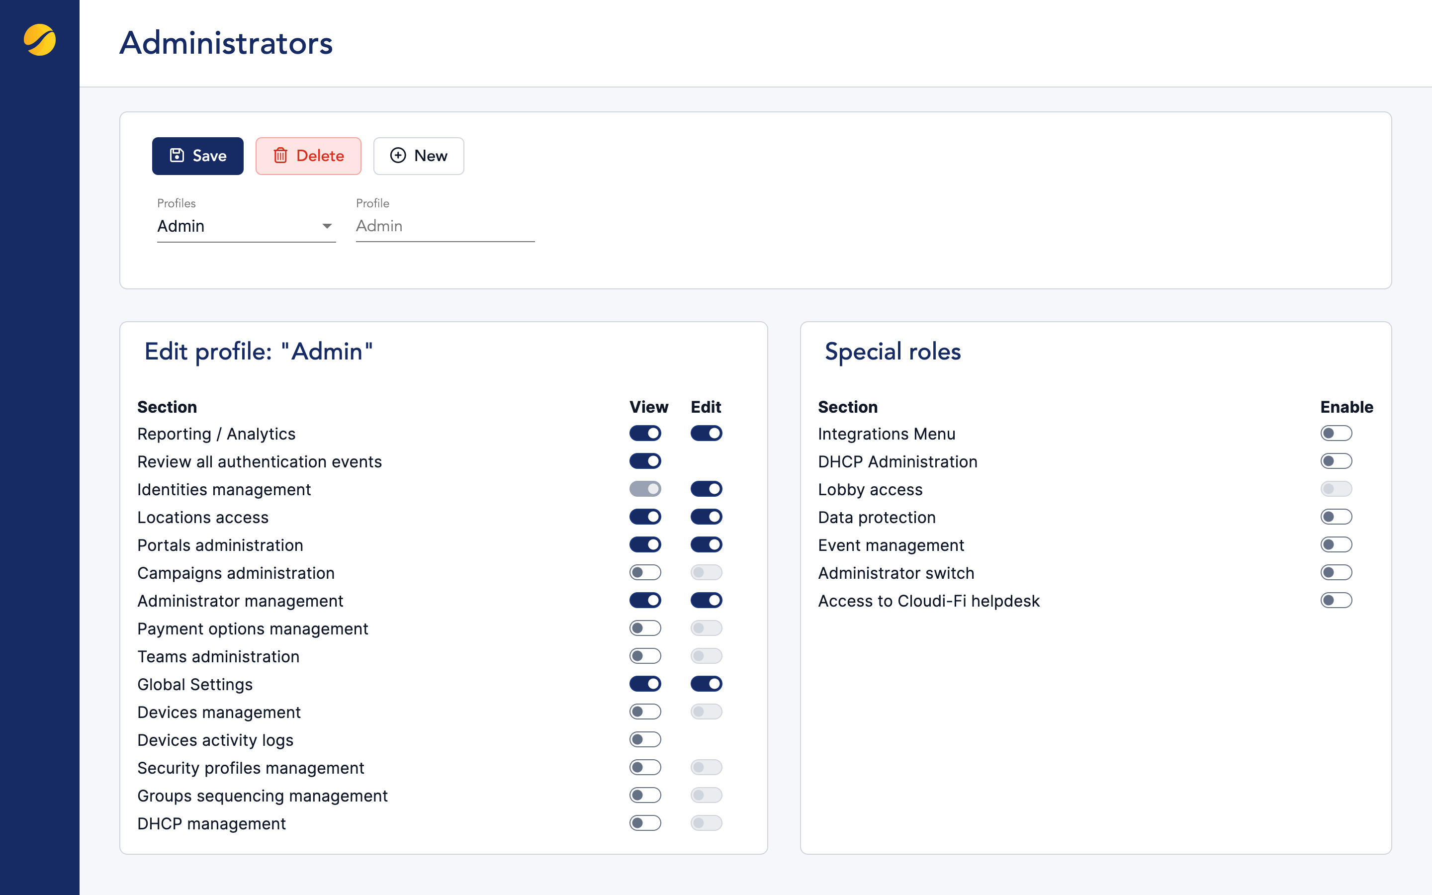Toggle off Review all authentication events
This screenshot has width=1432, height=895.
point(645,460)
